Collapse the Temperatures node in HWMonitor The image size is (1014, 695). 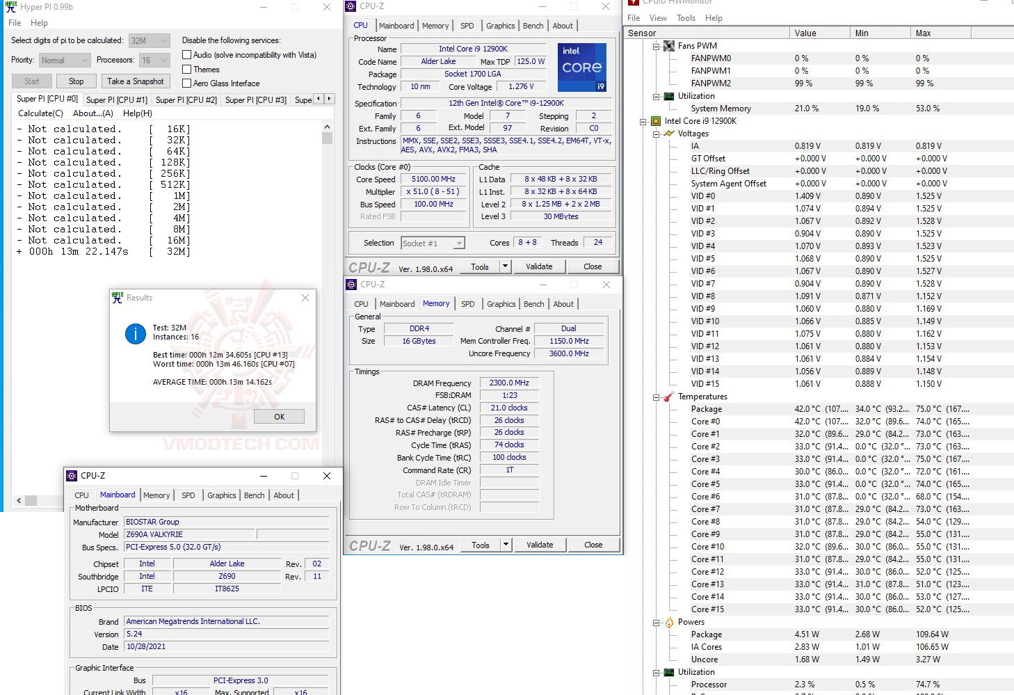click(x=656, y=397)
